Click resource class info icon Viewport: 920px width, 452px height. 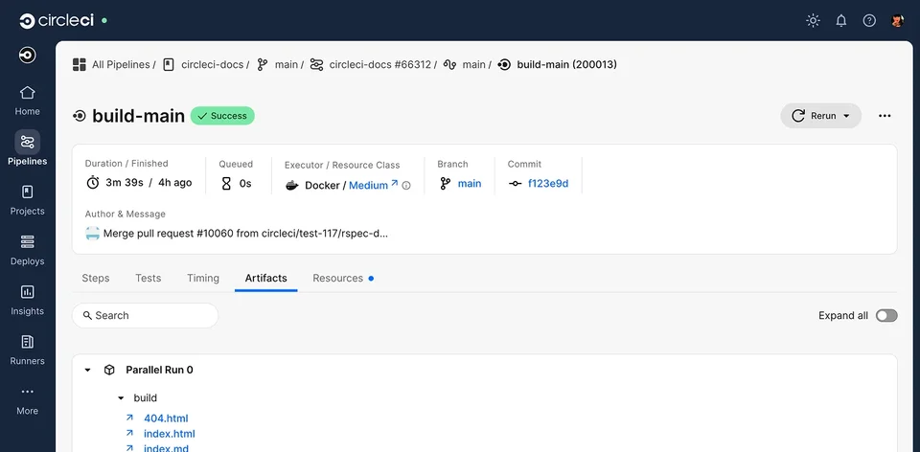tap(406, 186)
